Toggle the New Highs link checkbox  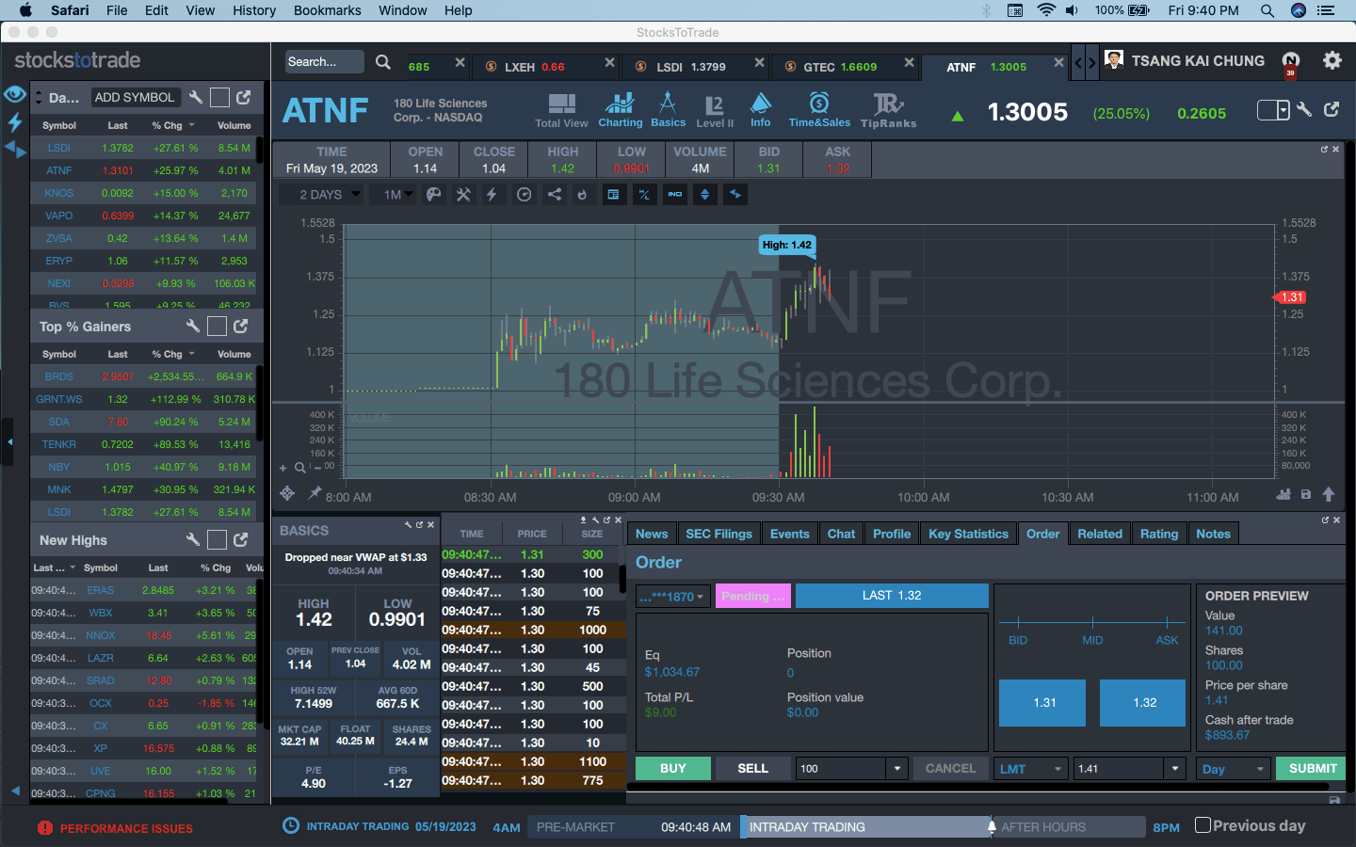coord(217,539)
